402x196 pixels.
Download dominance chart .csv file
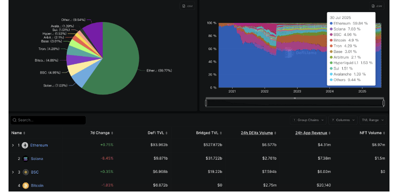[x=376, y=6]
